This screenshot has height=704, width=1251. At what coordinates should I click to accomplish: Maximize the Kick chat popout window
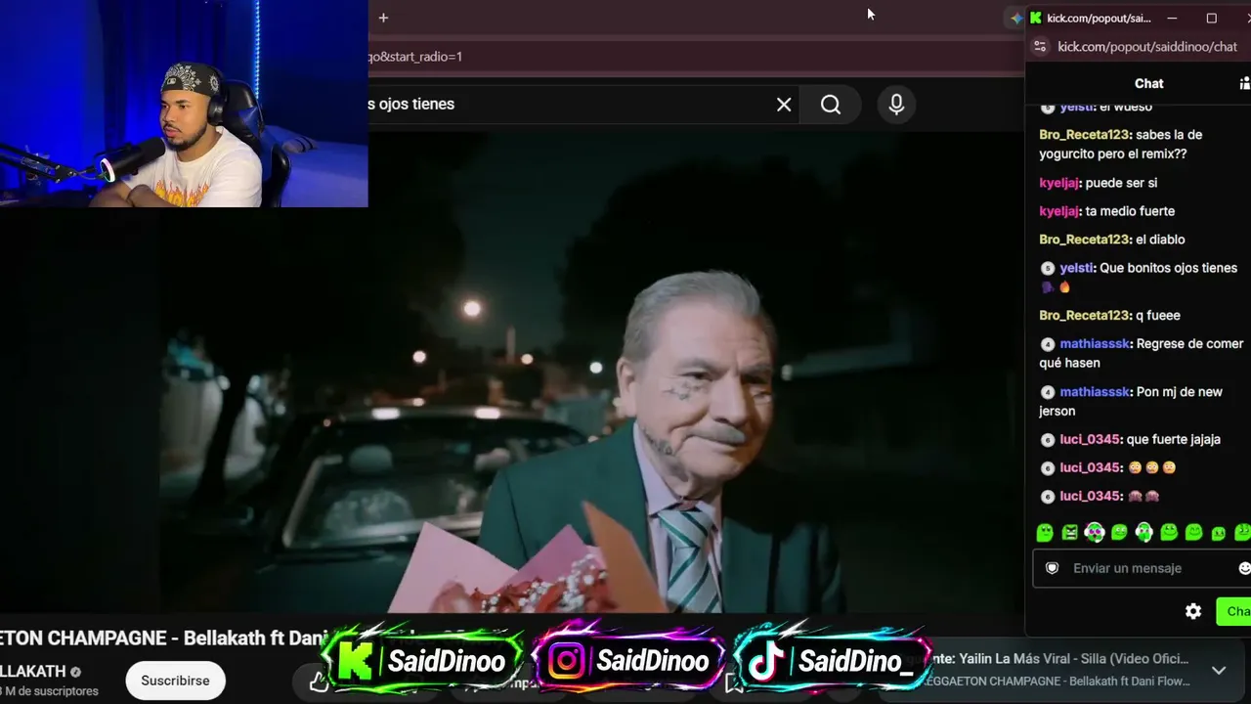coord(1211,18)
